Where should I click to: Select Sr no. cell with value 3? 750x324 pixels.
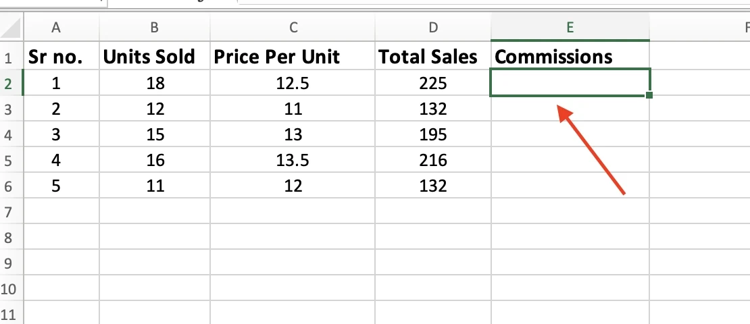(61, 134)
